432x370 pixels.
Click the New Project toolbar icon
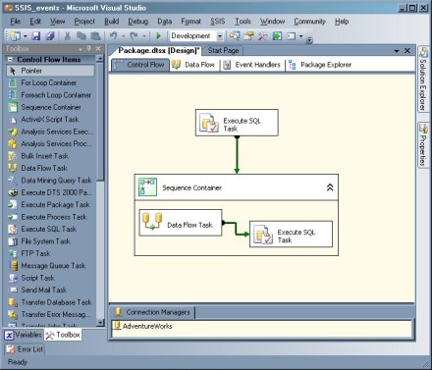tap(14, 35)
